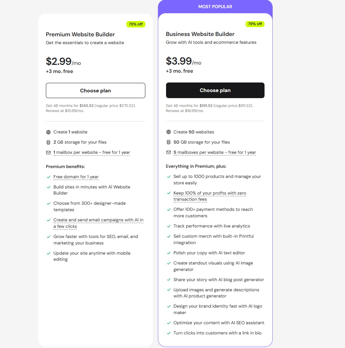Click Keep 100% of your profits link
The width and height of the screenshot is (345, 348).
[x=210, y=193]
